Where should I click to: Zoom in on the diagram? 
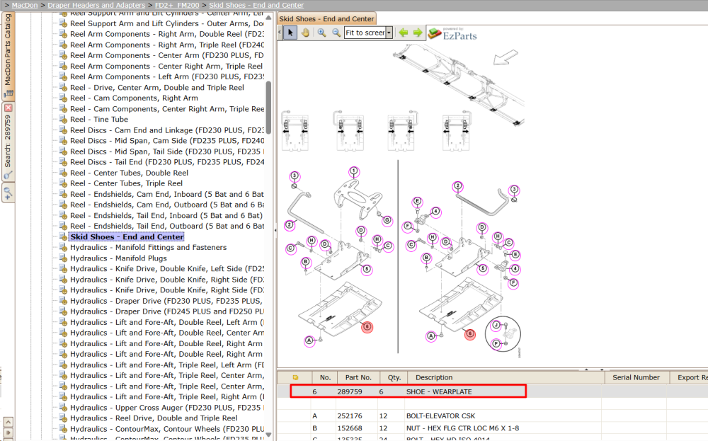pyautogui.click(x=321, y=33)
